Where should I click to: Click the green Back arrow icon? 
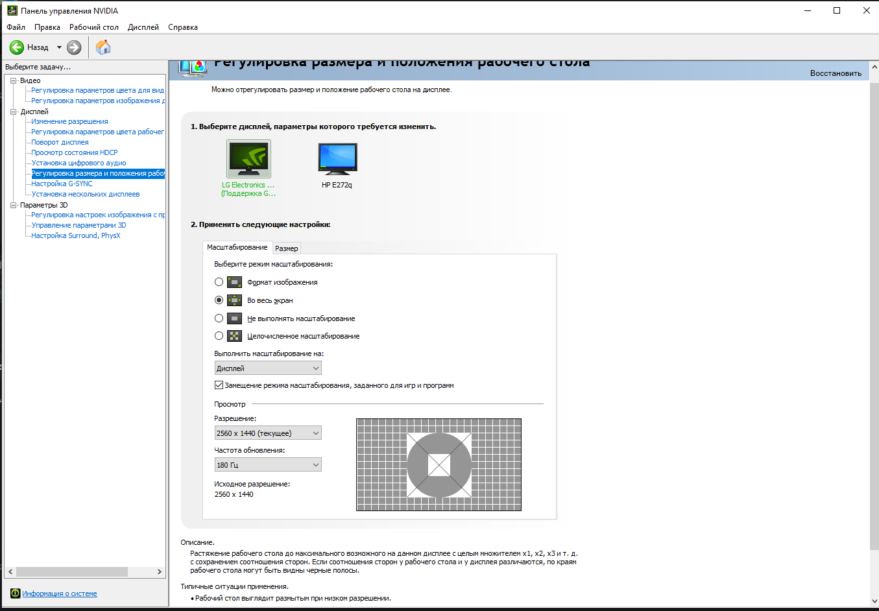pos(17,47)
